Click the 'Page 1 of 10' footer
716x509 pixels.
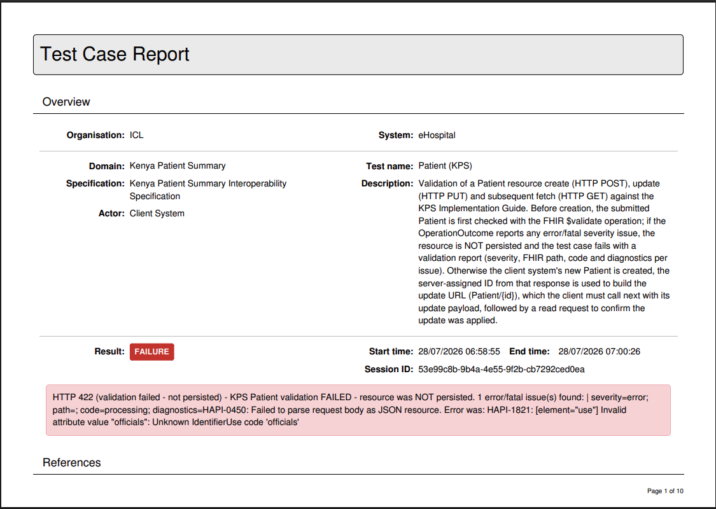tap(665, 491)
